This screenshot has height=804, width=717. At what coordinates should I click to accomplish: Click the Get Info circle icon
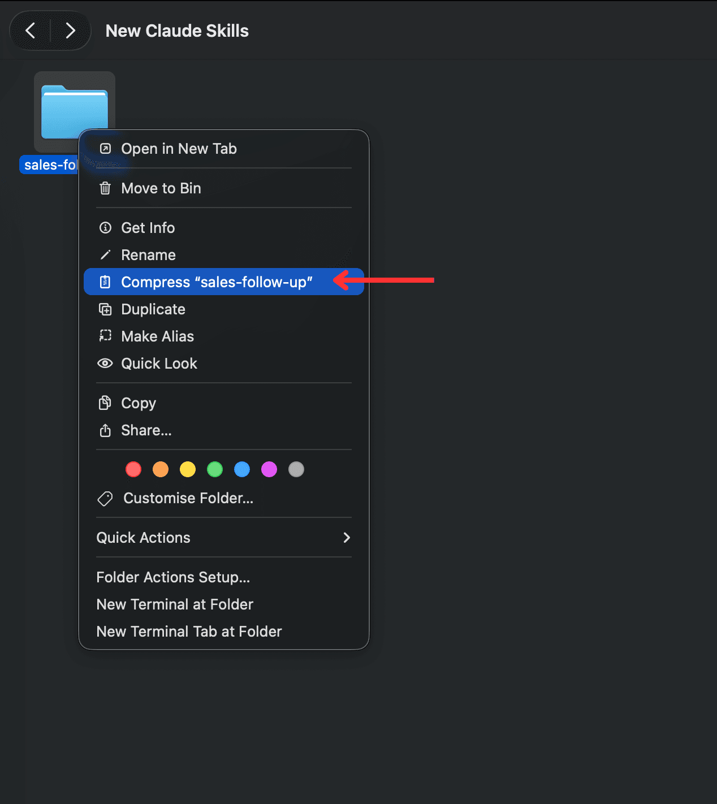pyautogui.click(x=105, y=228)
